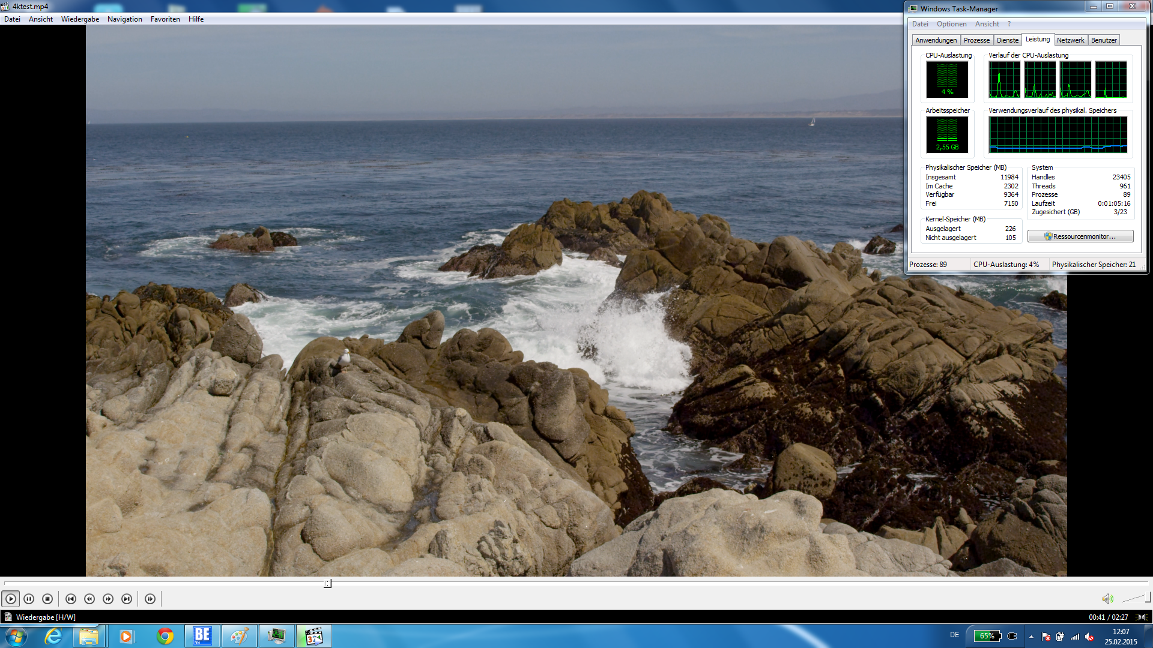
Task: Switch to the Prozesse tab in Task Manager
Action: coord(976,40)
